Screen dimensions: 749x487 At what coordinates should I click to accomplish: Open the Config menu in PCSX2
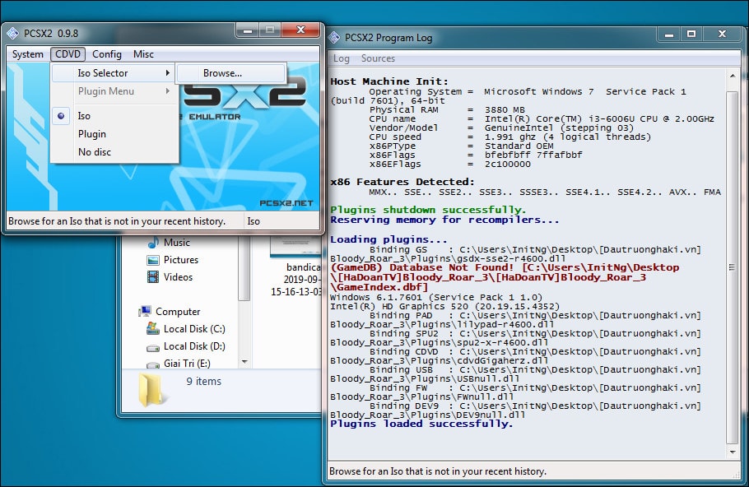pyautogui.click(x=107, y=54)
